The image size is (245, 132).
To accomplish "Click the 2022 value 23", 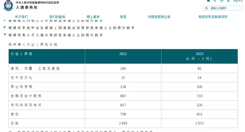I will click(123, 78).
